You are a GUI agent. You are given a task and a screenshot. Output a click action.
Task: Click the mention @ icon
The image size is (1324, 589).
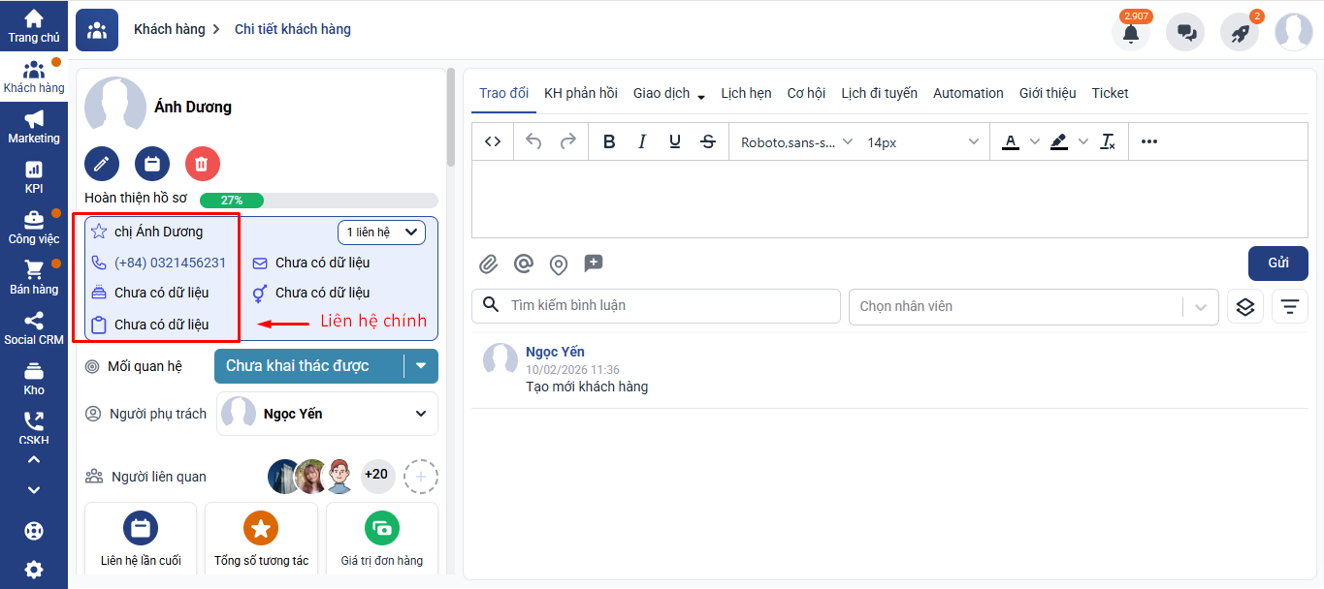[x=524, y=263]
